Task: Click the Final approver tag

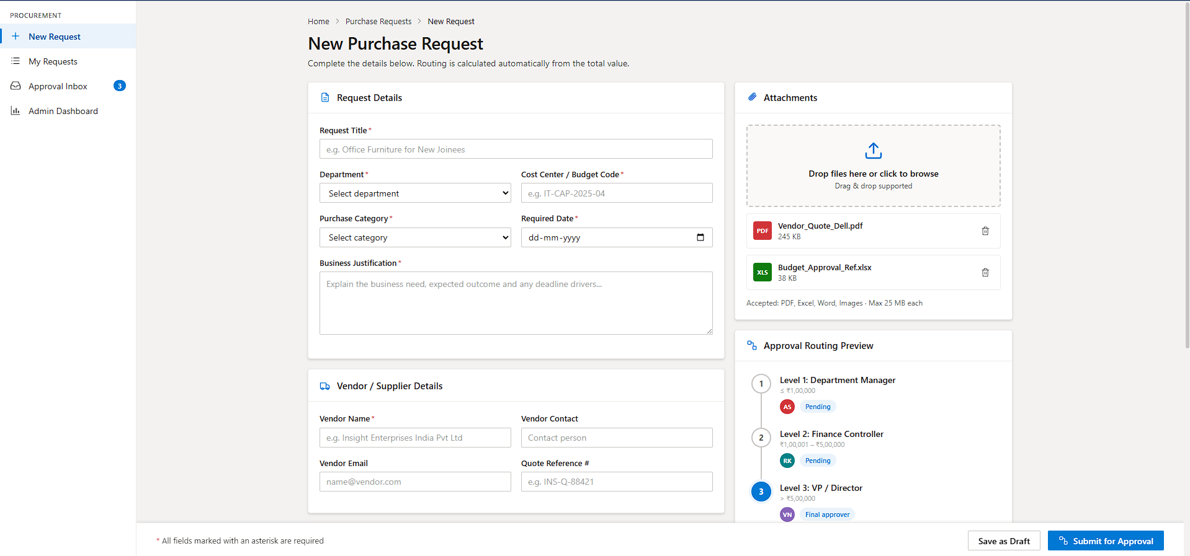Action: [x=827, y=514]
